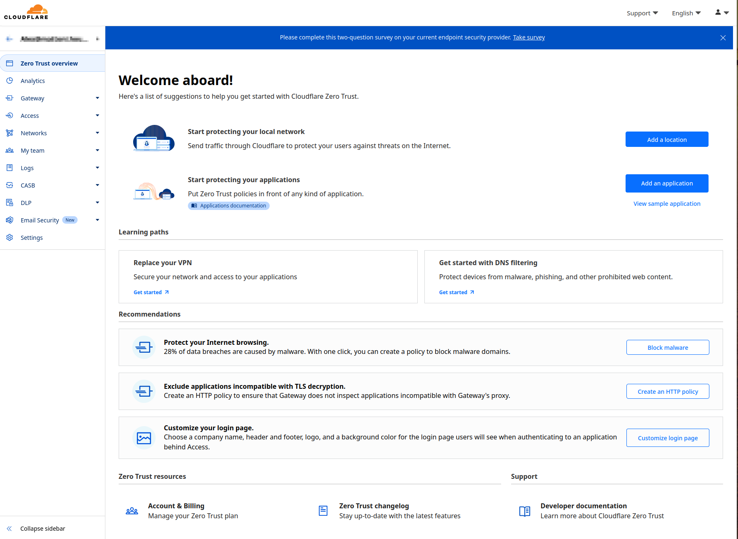Expand the Access menu arrow
The image size is (738, 539).
point(97,115)
